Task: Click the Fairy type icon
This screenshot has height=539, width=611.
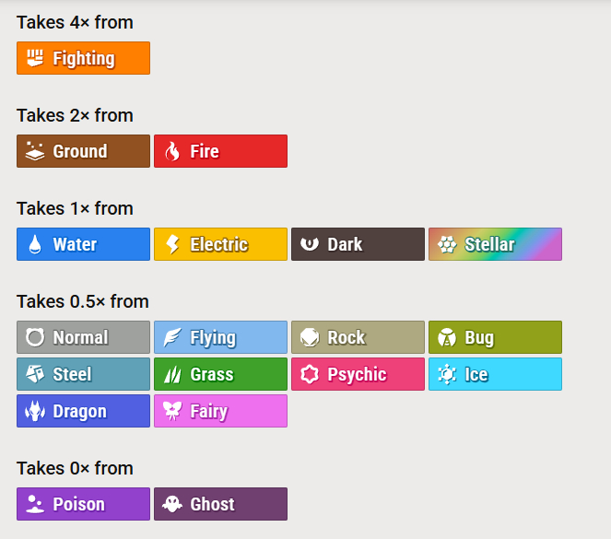Action: point(172,412)
